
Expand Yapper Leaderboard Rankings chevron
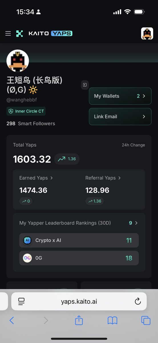coord(136,223)
